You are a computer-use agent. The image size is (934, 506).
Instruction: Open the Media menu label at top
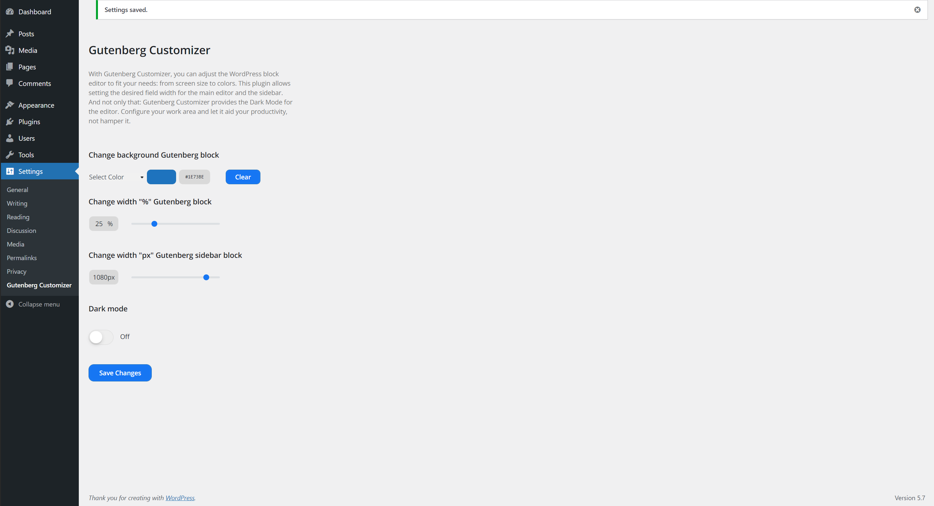[x=28, y=50]
